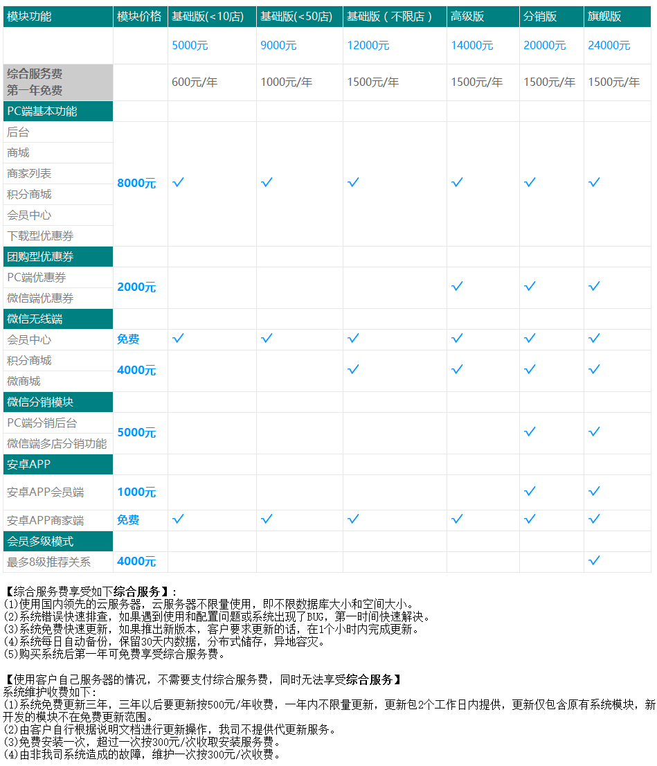Click the 20000元 price
The height and width of the screenshot is (766, 657).
(545, 46)
